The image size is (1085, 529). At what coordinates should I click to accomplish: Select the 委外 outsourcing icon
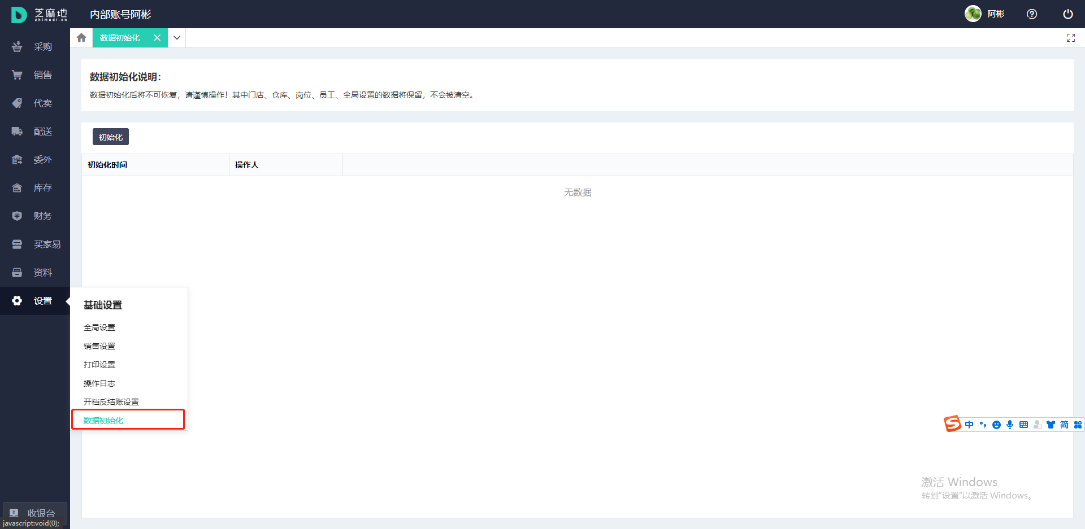click(17, 160)
